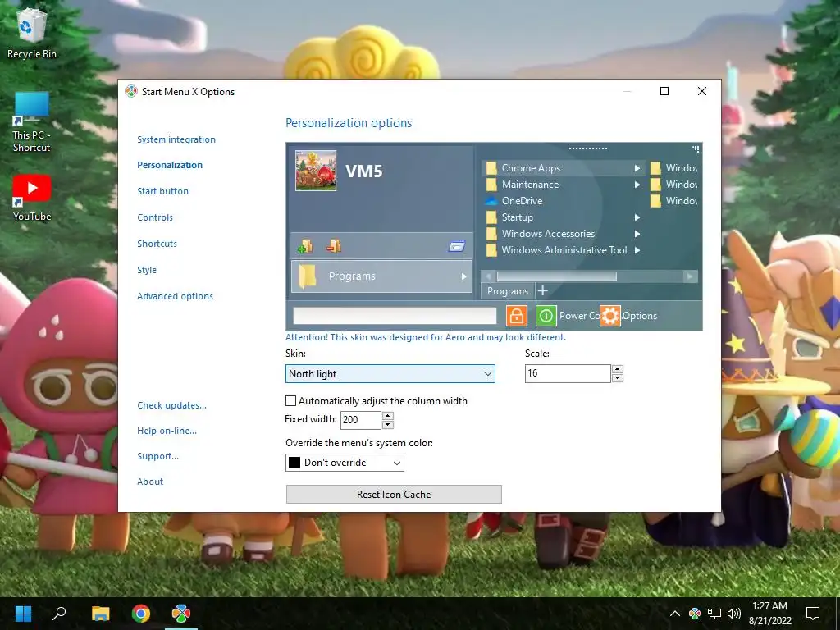Toggle Automatically adjust the column width
The width and height of the screenshot is (840, 630).
[291, 400]
